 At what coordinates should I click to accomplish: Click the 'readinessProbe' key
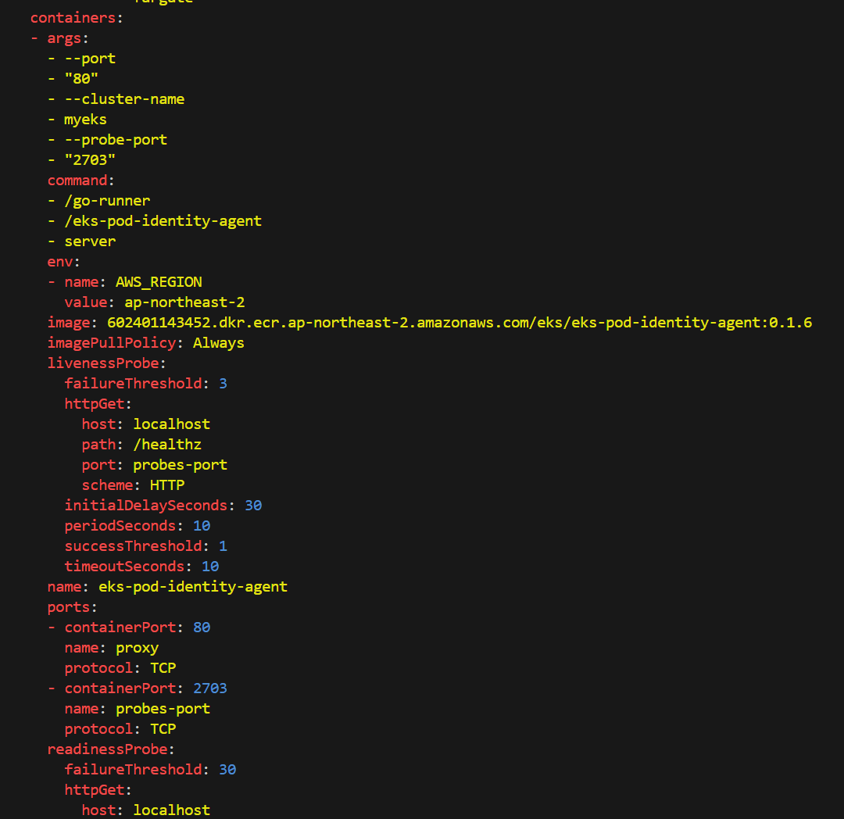(x=107, y=749)
